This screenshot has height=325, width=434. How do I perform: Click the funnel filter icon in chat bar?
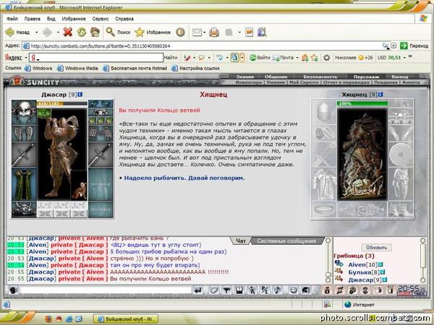coord(226,290)
